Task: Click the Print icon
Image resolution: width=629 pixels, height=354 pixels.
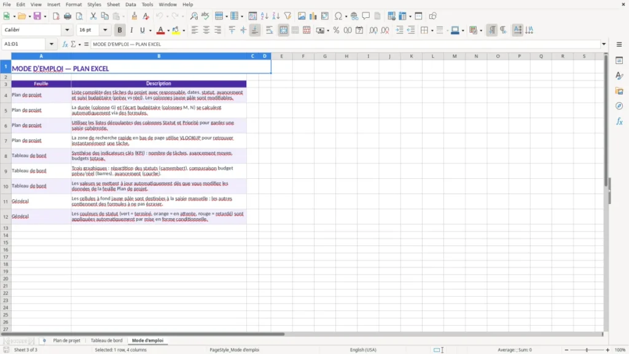Action: 68,16
